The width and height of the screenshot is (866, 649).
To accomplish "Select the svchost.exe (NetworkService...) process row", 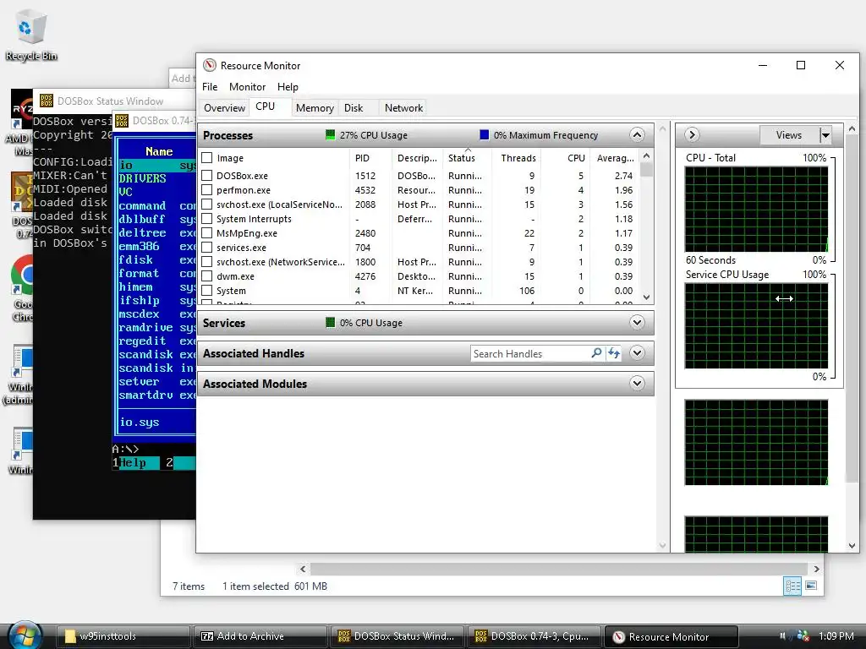I will (x=419, y=262).
